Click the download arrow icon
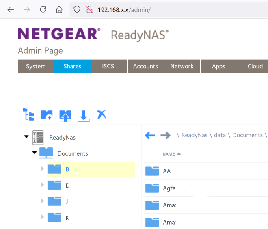This screenshot has height=229, width=268. 84,116
